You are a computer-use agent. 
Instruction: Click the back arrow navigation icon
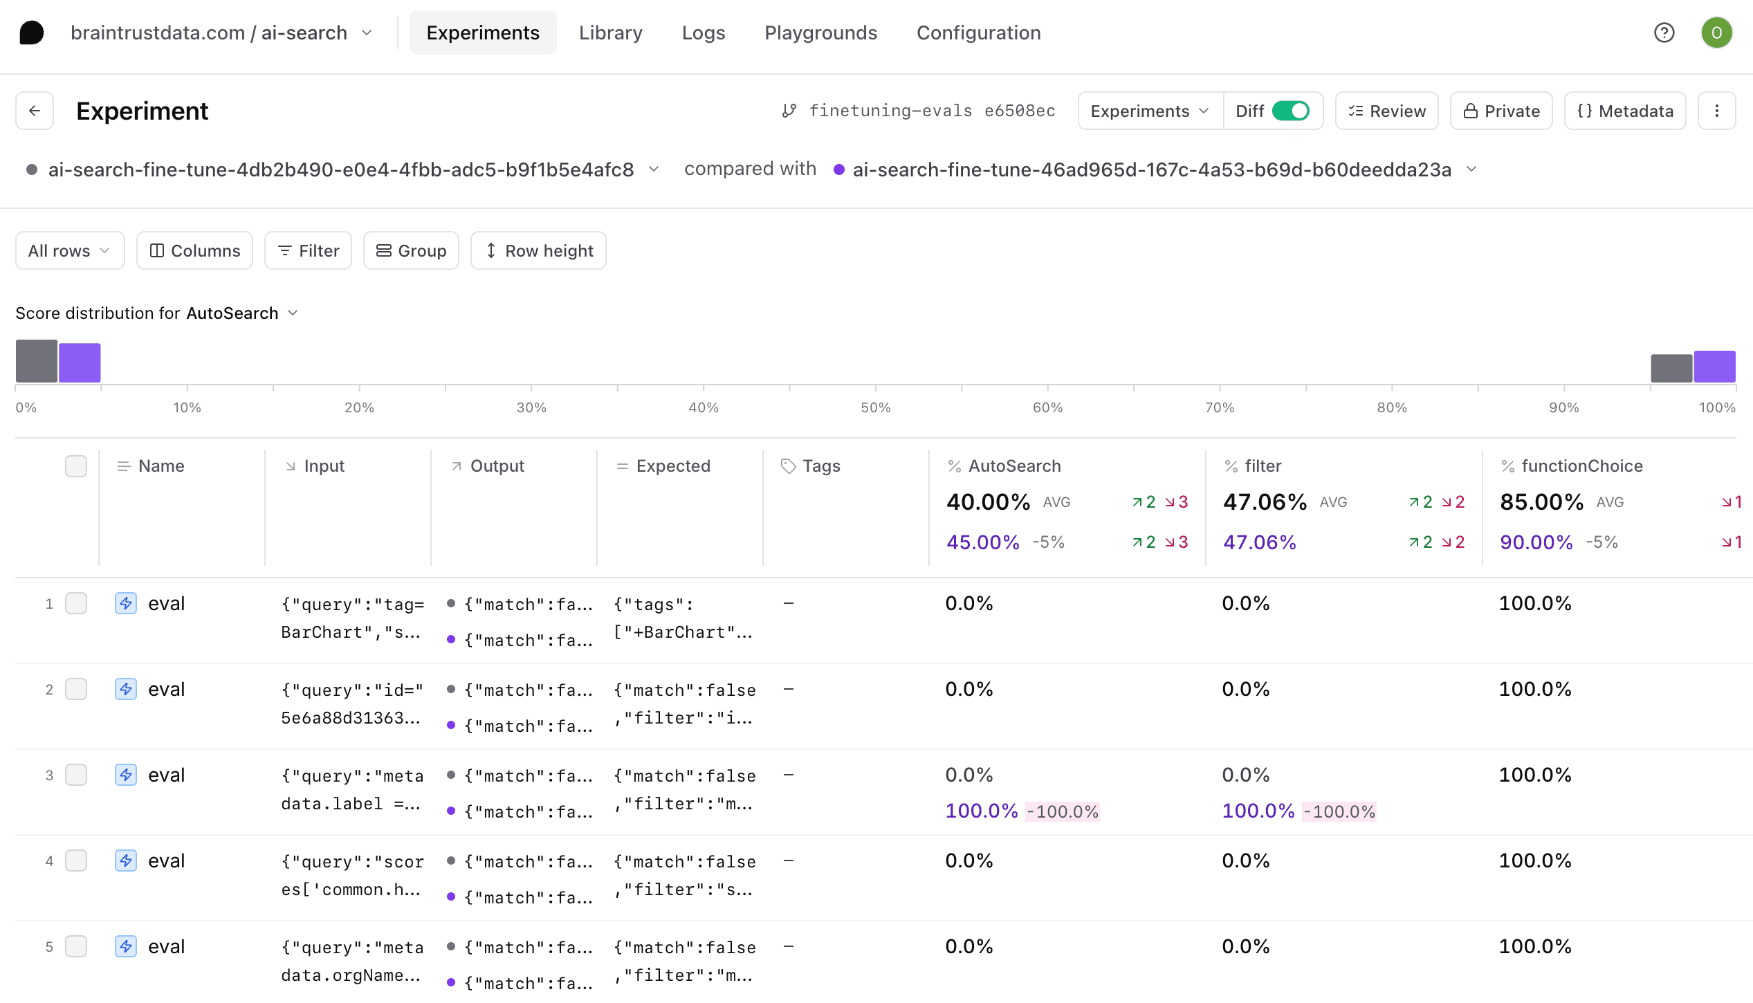(x=35, y=111)
